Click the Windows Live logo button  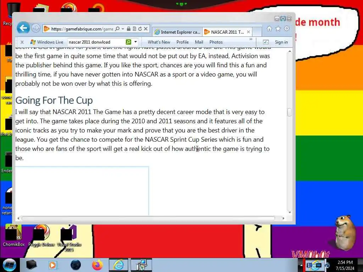47,42
